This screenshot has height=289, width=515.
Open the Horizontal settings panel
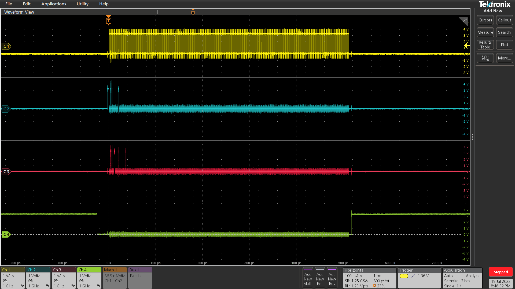[370, 278]
